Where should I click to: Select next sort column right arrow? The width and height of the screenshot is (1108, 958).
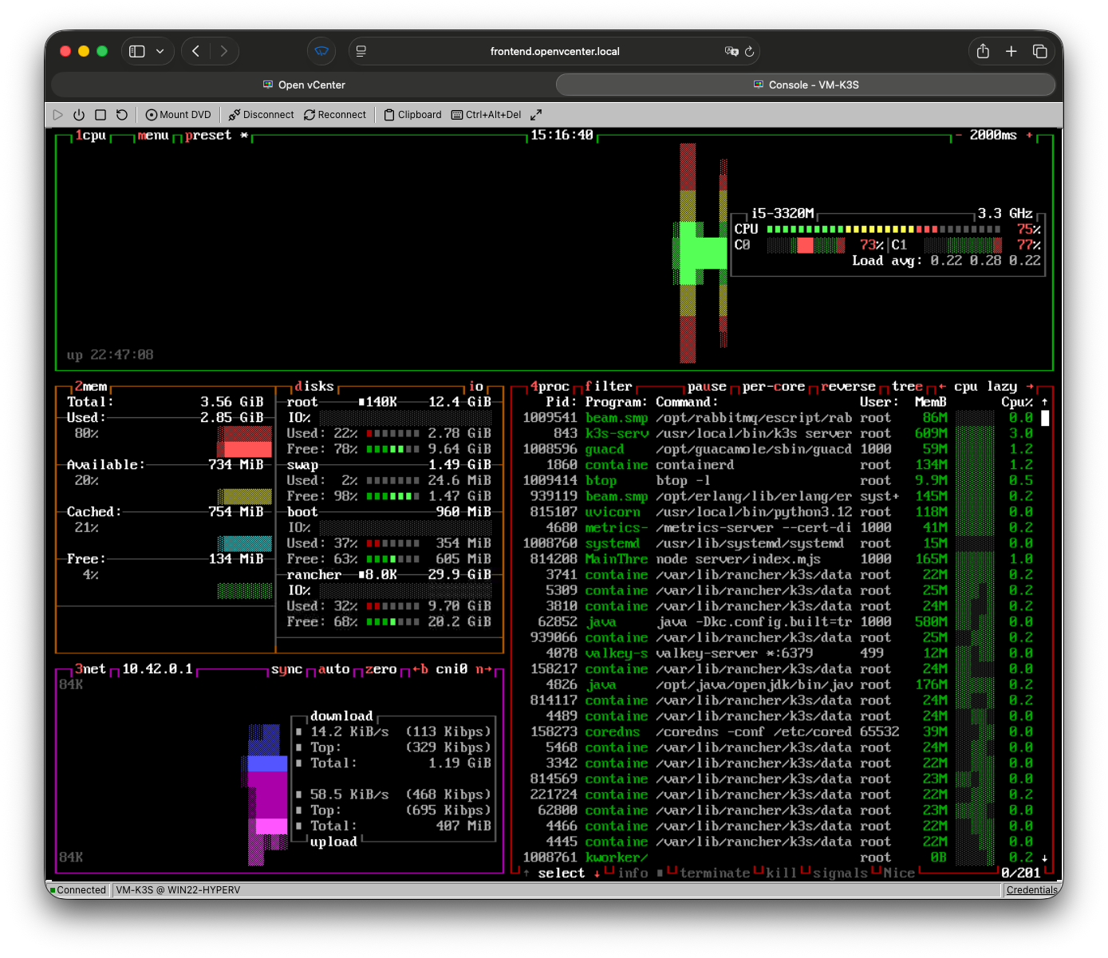click(1029, 387)
